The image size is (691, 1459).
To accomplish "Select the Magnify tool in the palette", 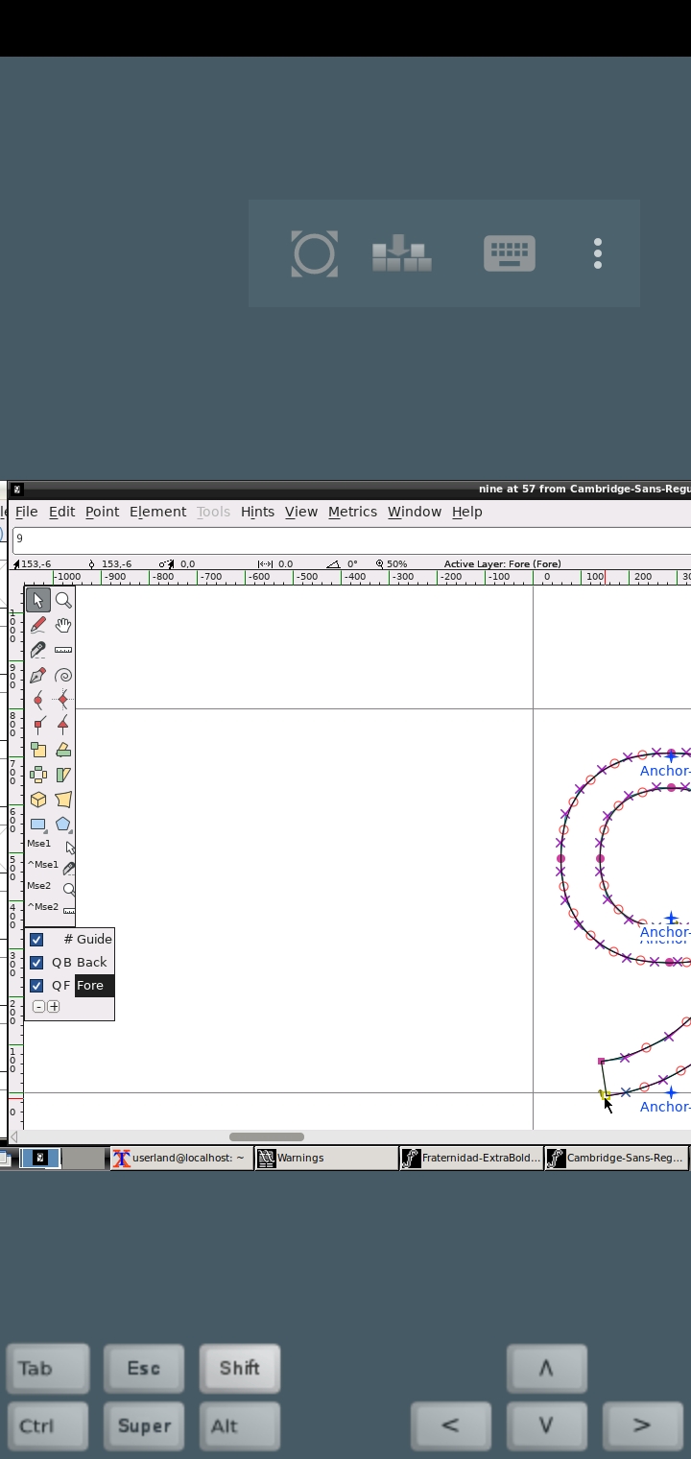I will pos(63,600).
